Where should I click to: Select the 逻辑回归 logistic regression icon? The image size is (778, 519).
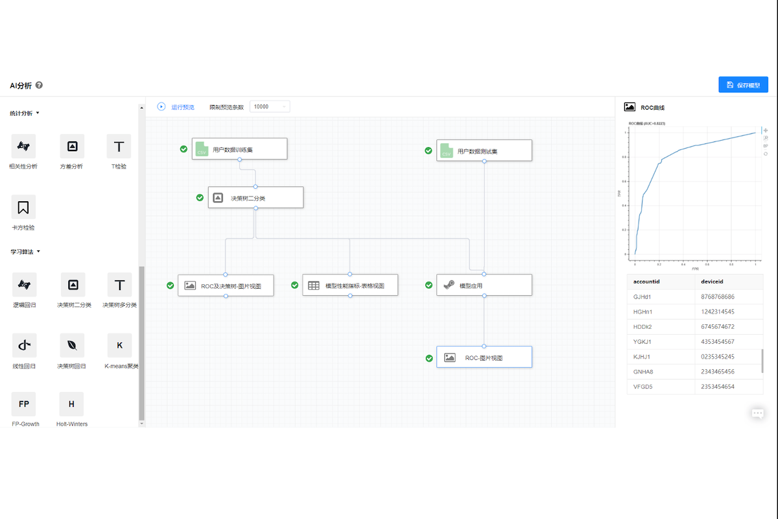tap(23, 284)
